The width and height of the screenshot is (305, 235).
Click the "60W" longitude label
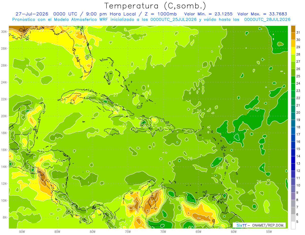pyautogui.click(x=234, y=232)
